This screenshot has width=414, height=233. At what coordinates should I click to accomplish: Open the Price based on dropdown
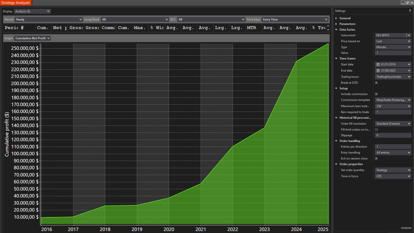point(393,41)
